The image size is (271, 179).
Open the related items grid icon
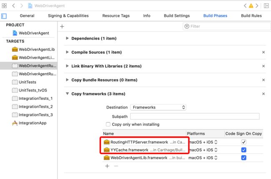pos(4,6)
